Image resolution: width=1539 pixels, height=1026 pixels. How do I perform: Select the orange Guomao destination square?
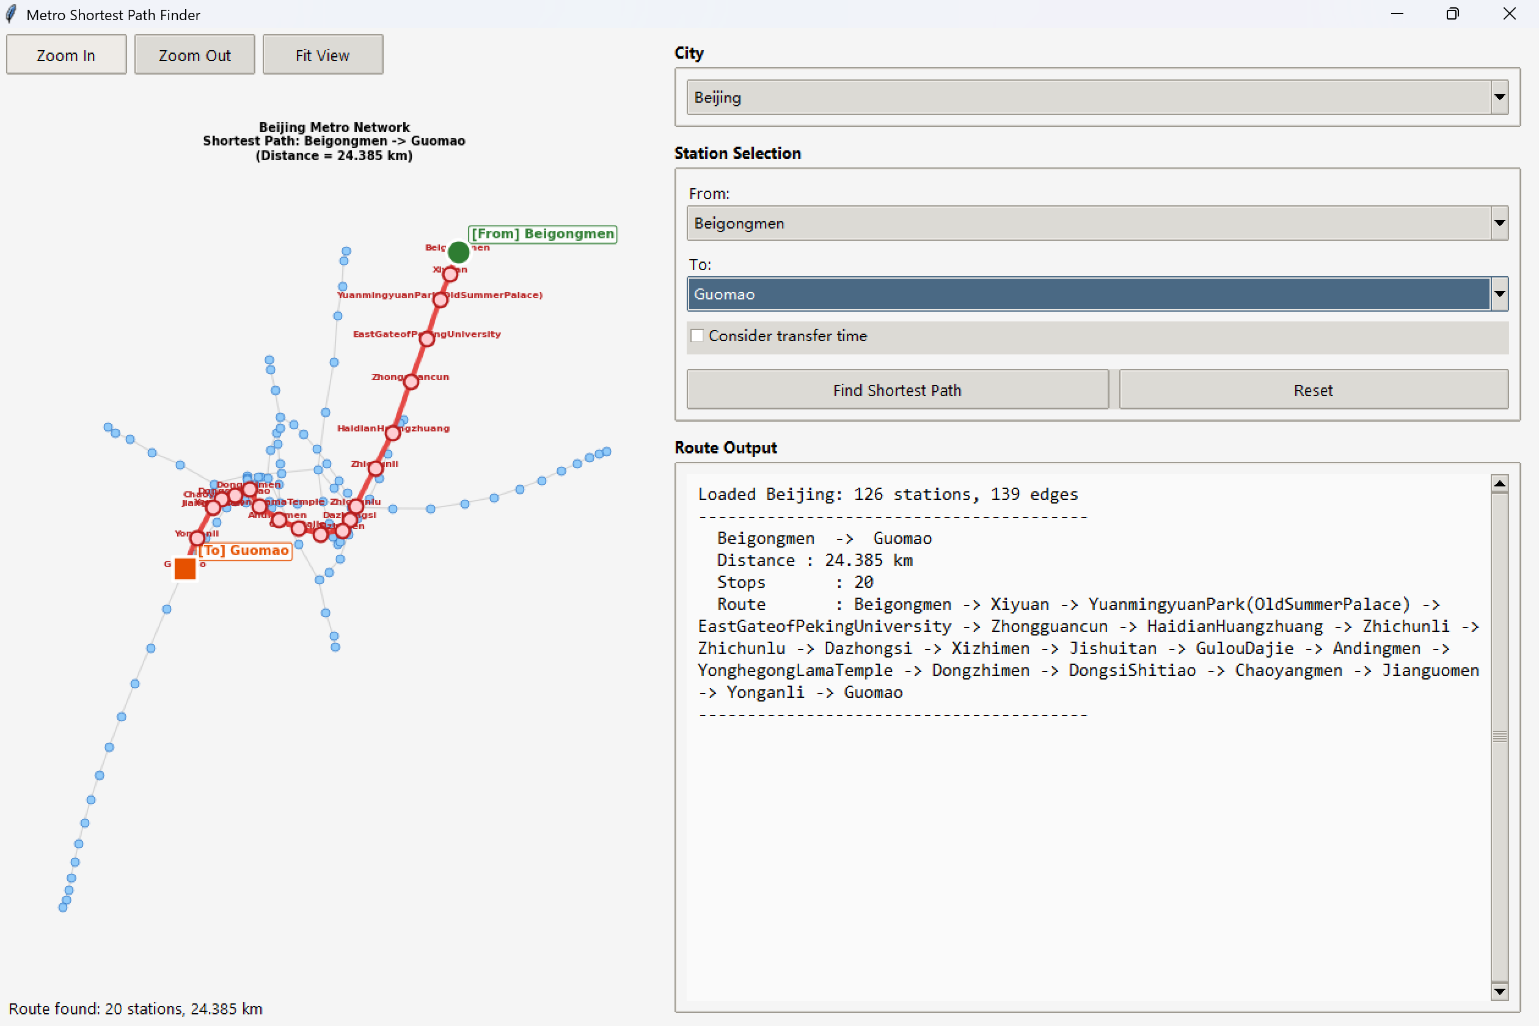coord(185,569)
